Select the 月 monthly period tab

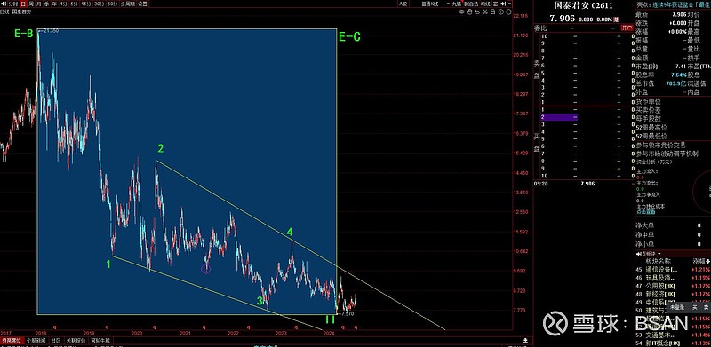click(x=38, y=4)
